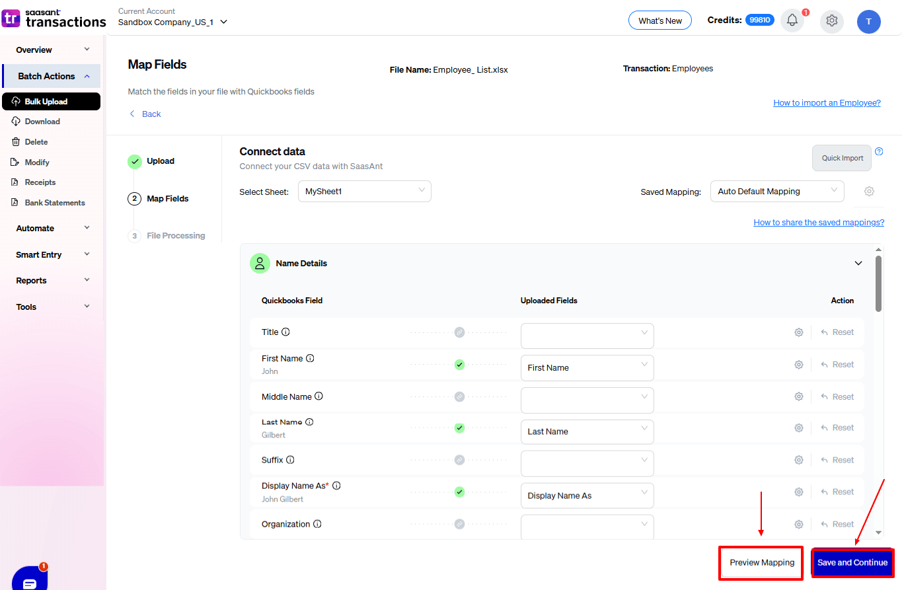Click the user avatar T icon
This screenshot has width=902, height=590.
(x=868, y=22)
